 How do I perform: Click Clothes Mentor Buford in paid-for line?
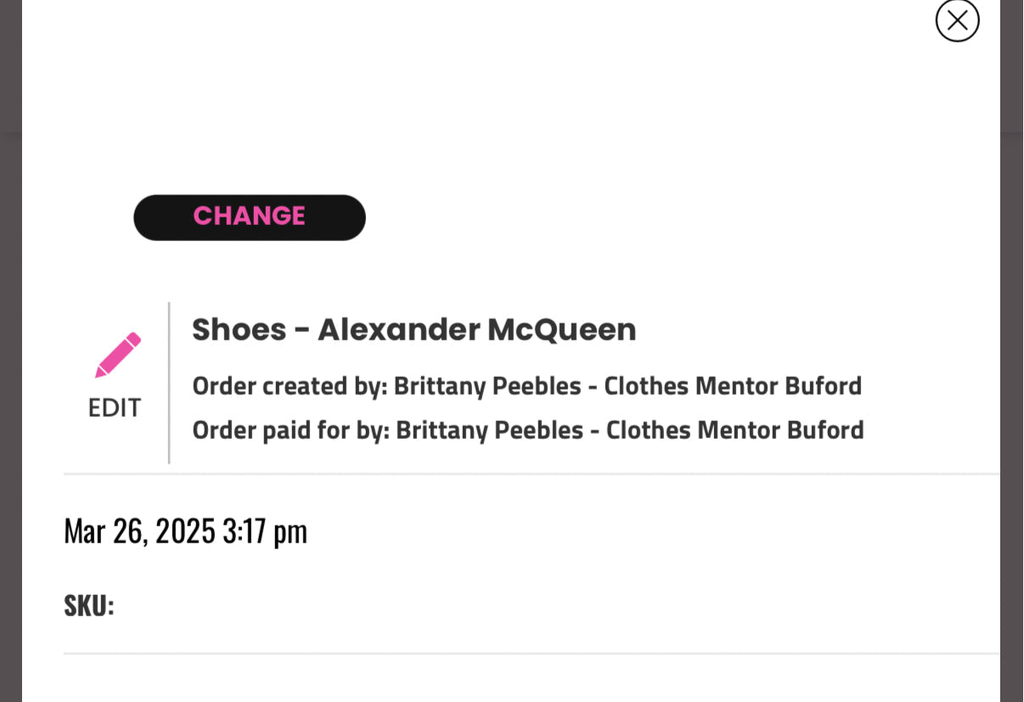pos(734,430)
